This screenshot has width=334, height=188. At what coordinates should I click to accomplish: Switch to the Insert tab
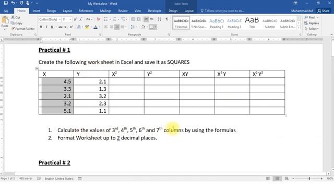[36, 11]
